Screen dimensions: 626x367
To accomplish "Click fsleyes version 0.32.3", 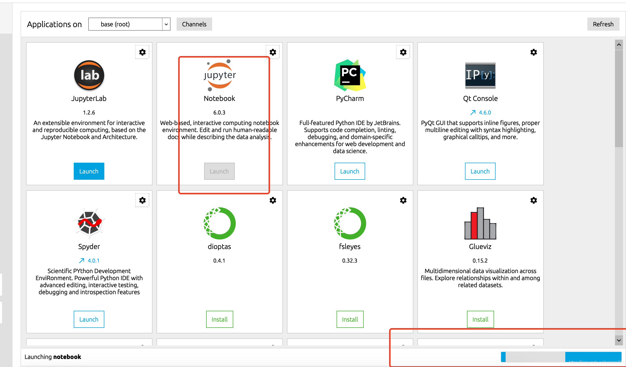I will tap(350, 261).
